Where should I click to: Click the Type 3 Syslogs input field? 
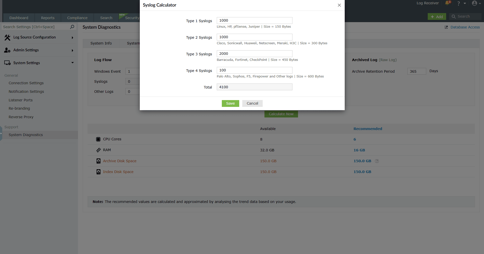(x=254, y=54)
